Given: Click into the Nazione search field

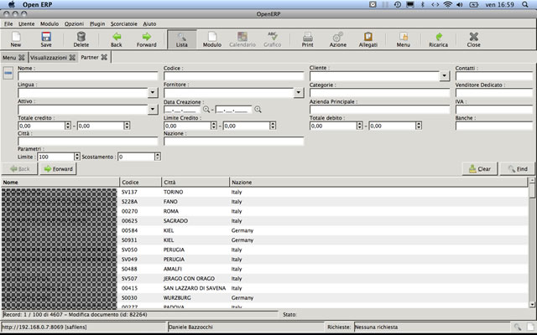Looking at the screenshot, I should 233,142.
